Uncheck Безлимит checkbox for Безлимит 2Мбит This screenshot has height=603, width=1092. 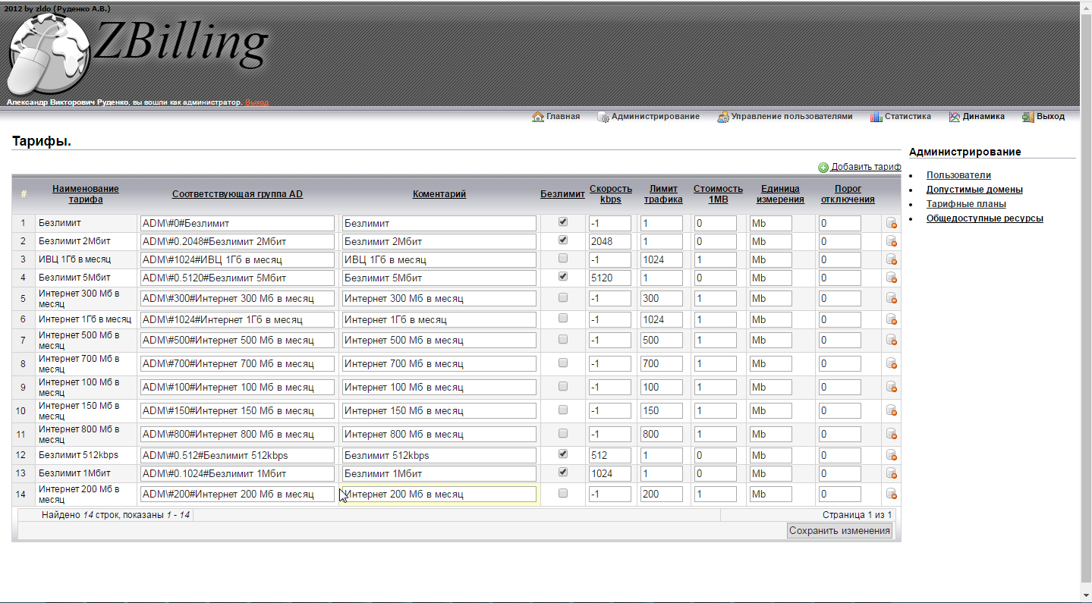click(x=562, y=240)
